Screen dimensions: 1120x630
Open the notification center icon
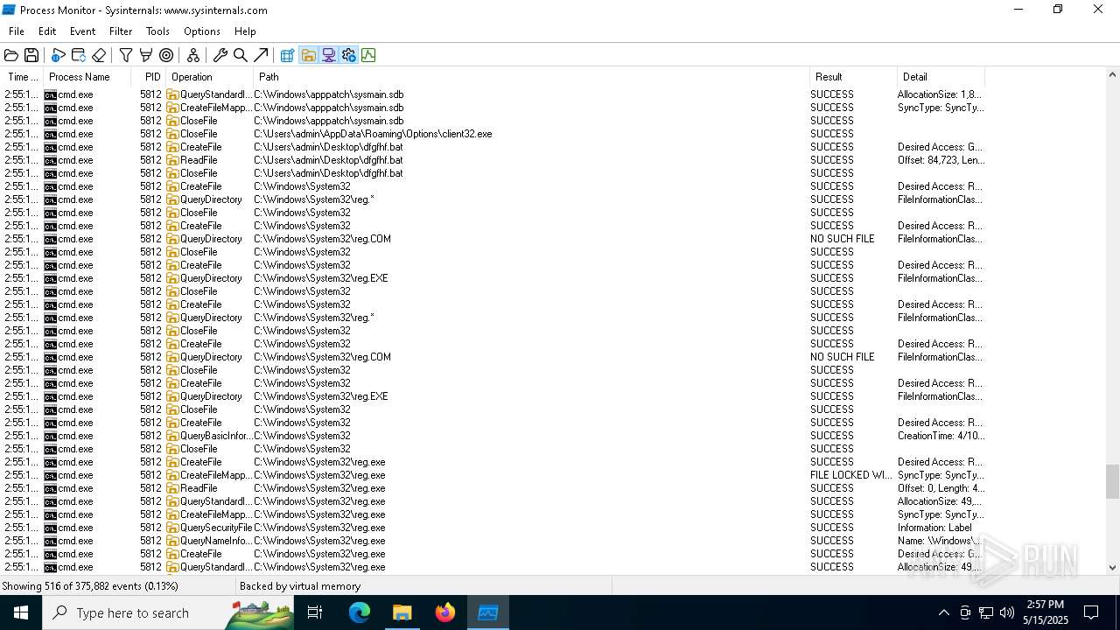point(1091,612)
